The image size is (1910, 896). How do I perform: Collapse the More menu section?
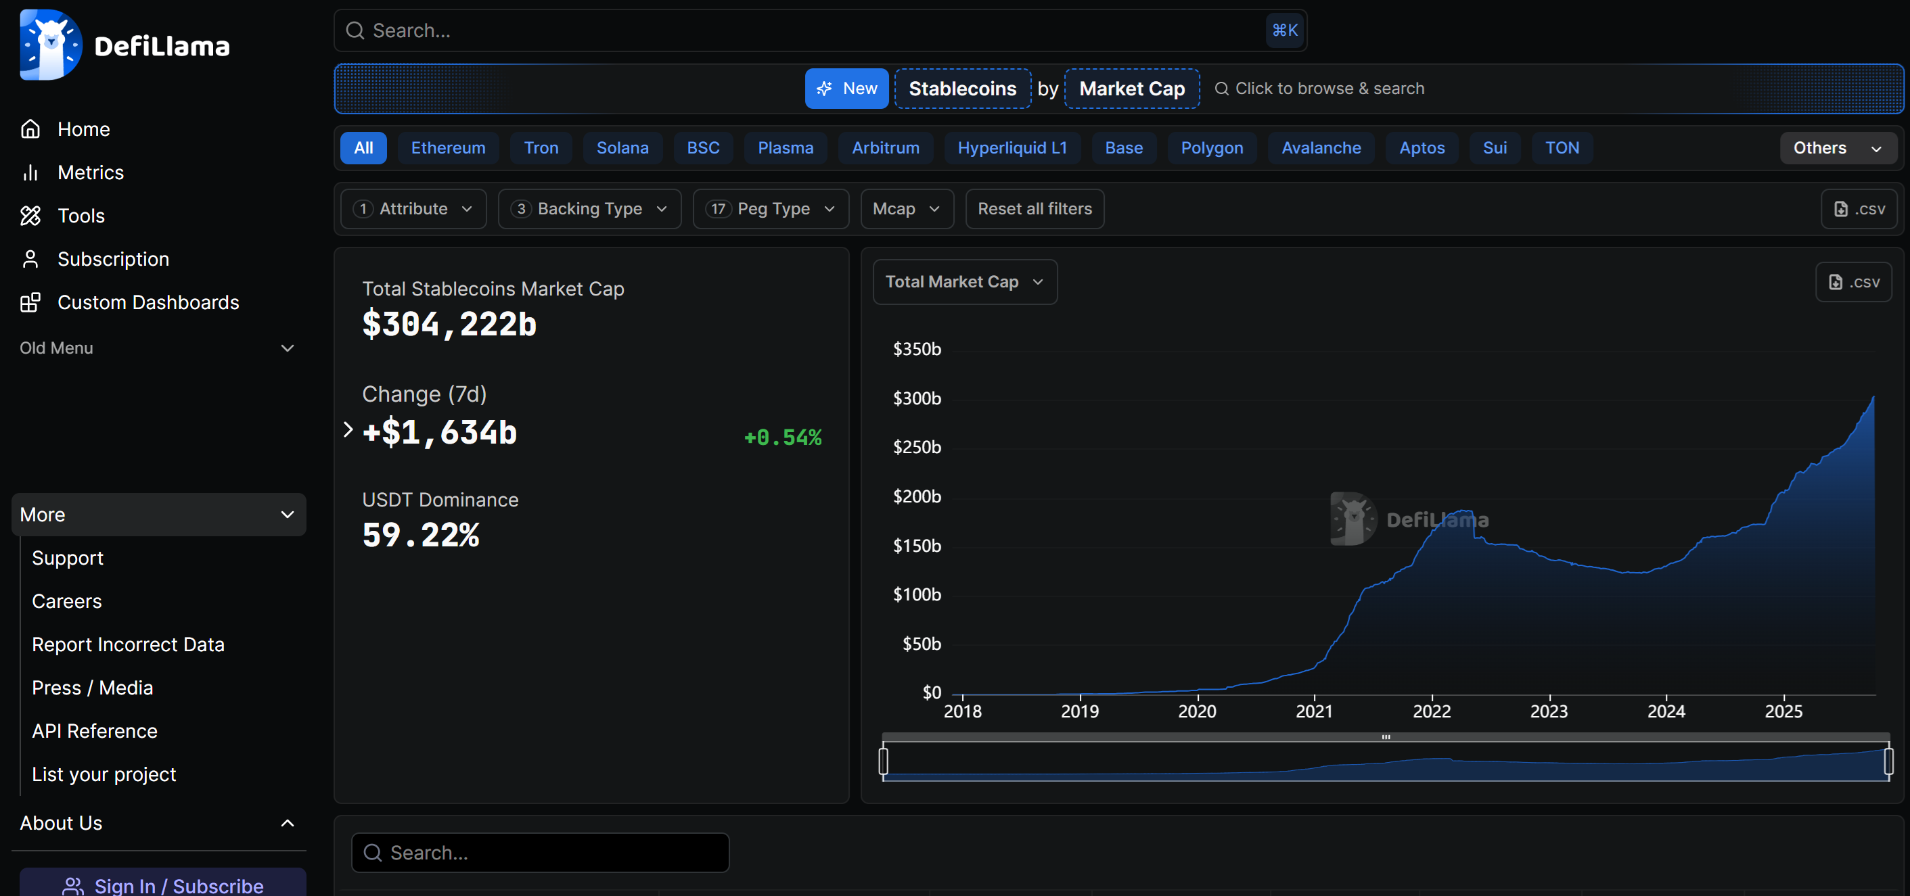159,515
